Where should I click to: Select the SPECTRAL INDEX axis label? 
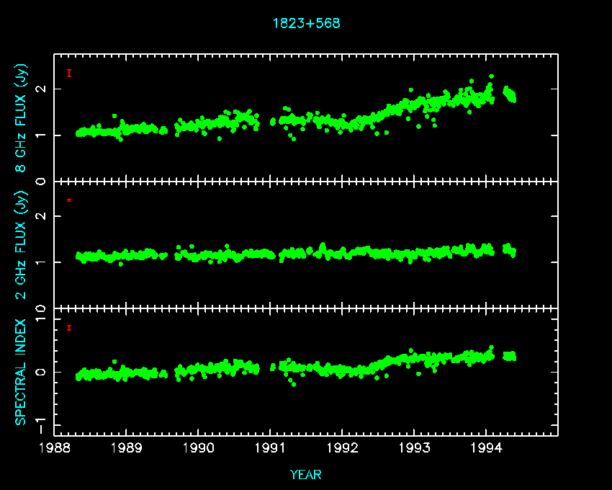pyautogui.click(x=22, y=372)
